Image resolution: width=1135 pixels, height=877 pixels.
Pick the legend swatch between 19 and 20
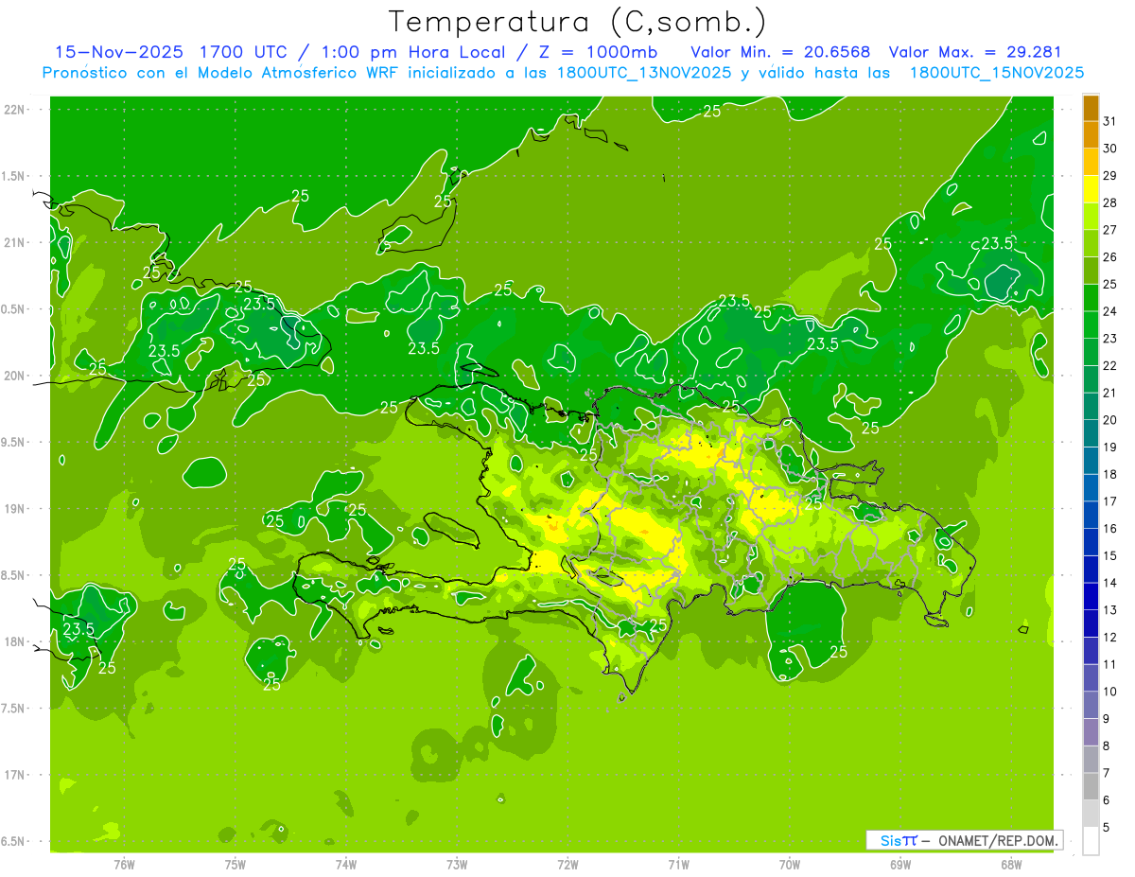tap(1091, 433)
